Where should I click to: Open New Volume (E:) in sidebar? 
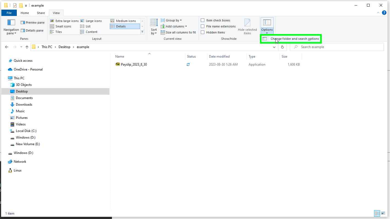pos(28,144)
